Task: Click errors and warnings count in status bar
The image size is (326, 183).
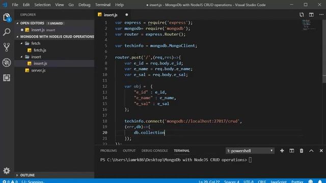Action: click(10, 181)
